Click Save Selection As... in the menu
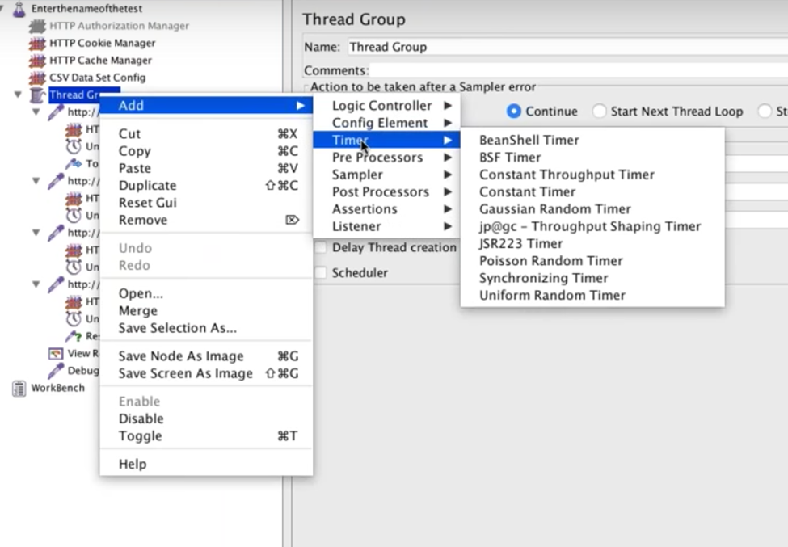The image size is (788, 547). 177,328
